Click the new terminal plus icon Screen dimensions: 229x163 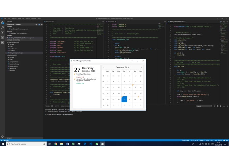(x=215, y=106)
